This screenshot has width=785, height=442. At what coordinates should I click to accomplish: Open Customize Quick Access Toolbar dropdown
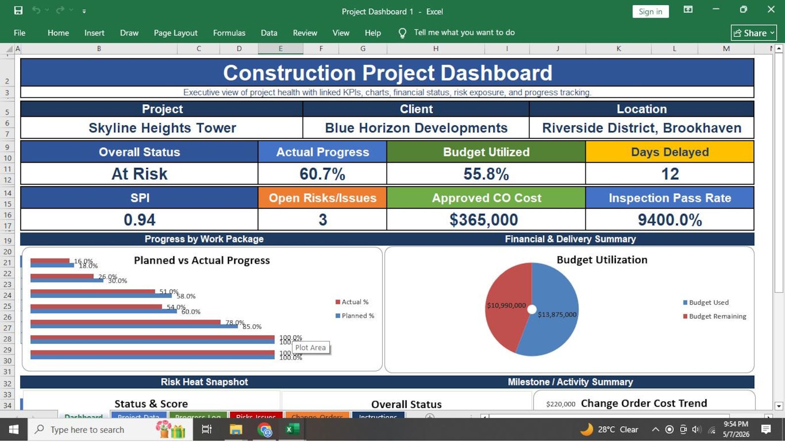[84, 11]
